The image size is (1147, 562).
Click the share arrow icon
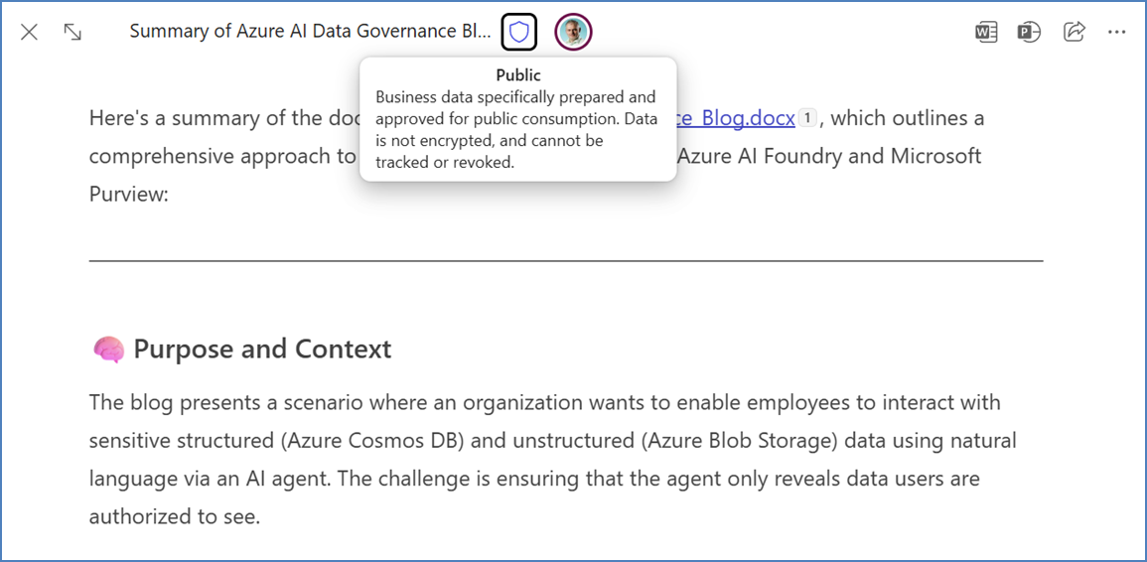pyautogui.click(x=1074, y=32)
